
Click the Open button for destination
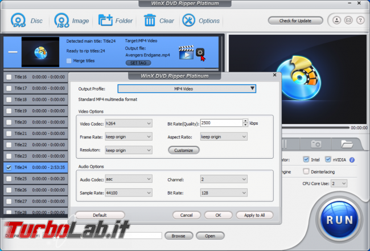(210, 236)
